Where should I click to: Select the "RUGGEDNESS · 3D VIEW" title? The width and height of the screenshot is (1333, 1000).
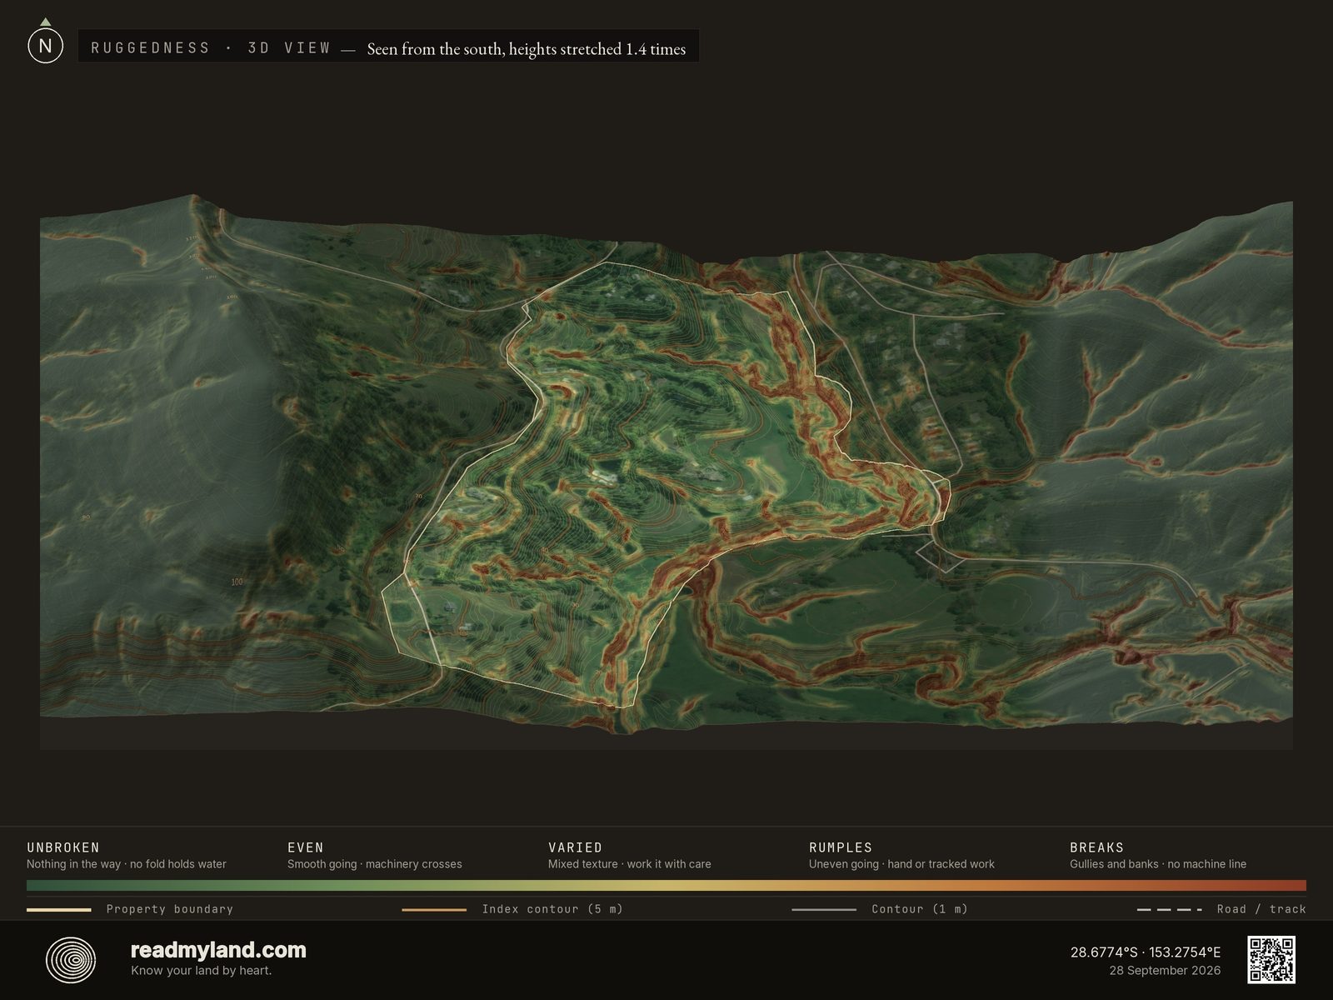[211, 48]
